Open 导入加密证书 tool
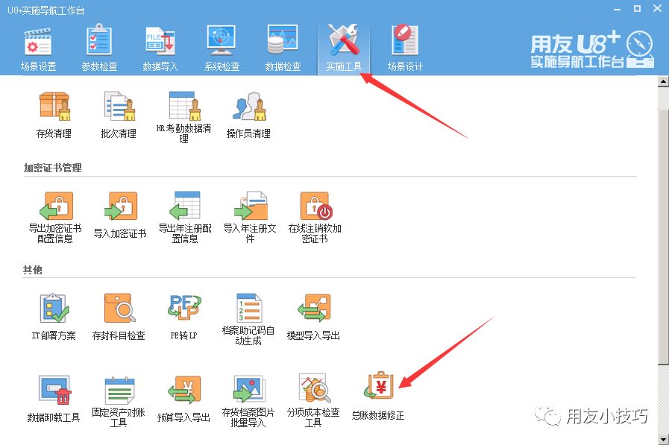 (120, 215)
